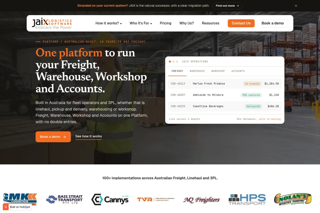
Task: Click the Bass Strait Transport logo
Action: click(x=64, y=199)
